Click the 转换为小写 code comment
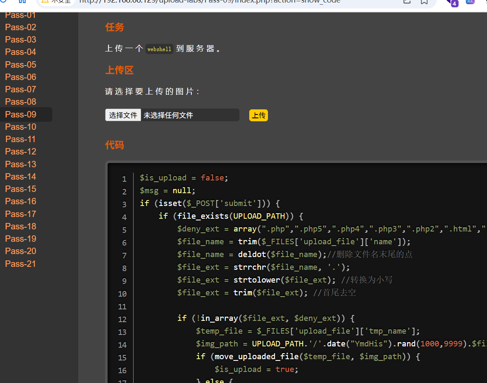This screenshot has height=383, width=487. point(367,280)
